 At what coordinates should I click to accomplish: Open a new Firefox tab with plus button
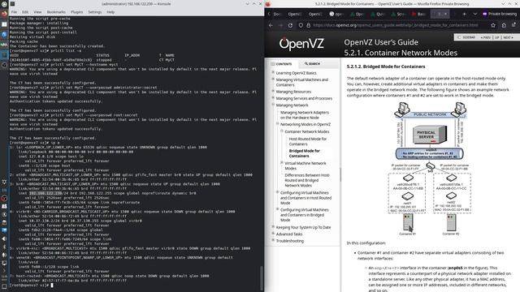pos(464,14)
